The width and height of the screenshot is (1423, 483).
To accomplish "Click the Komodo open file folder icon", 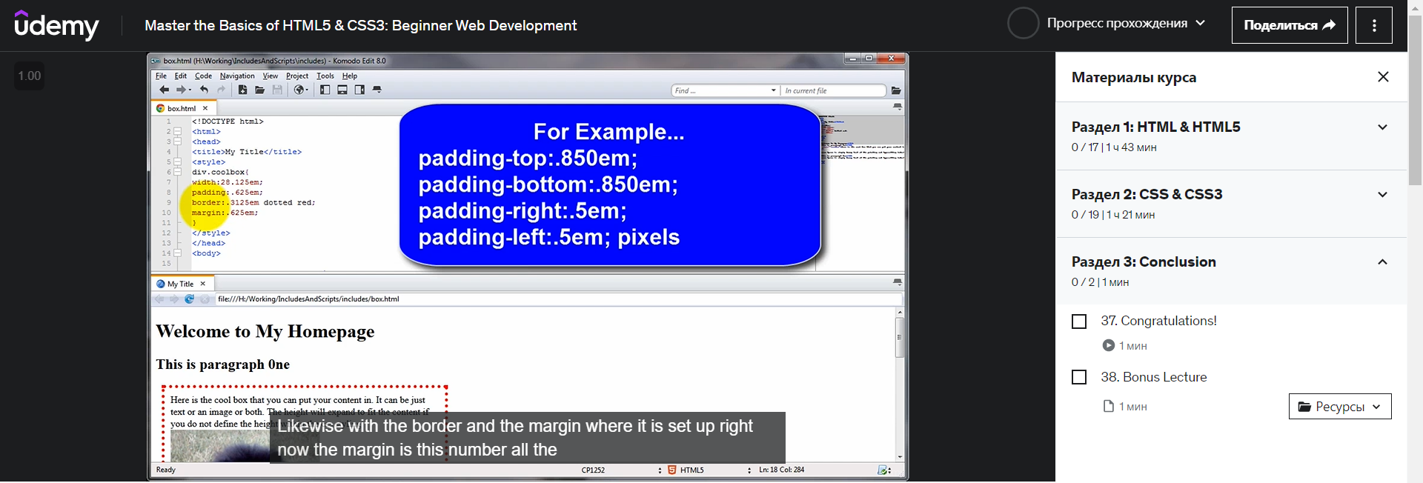I will [x=260, y=90].
